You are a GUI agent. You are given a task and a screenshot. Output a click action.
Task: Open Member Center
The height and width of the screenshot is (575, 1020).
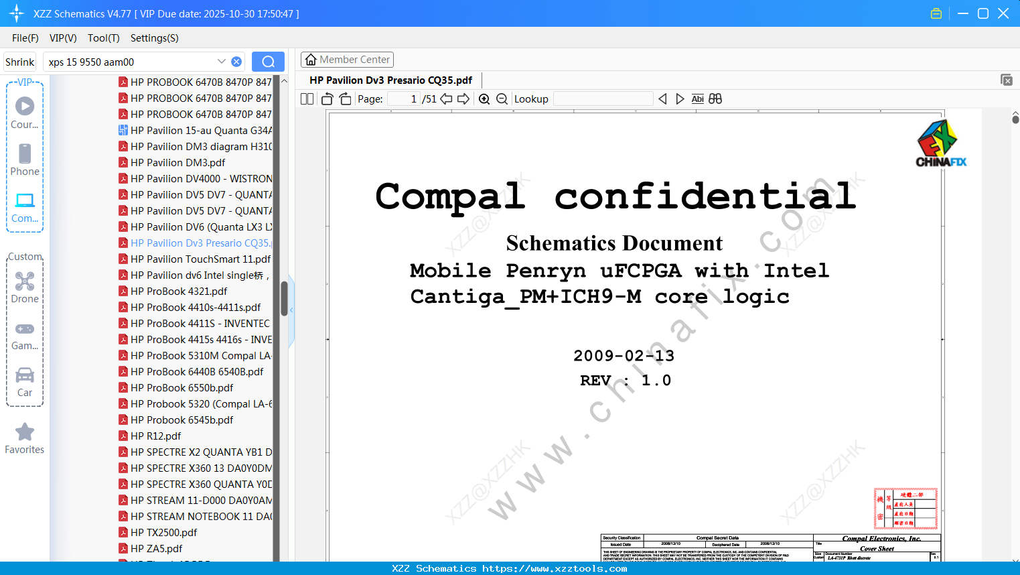click(347, 60)
